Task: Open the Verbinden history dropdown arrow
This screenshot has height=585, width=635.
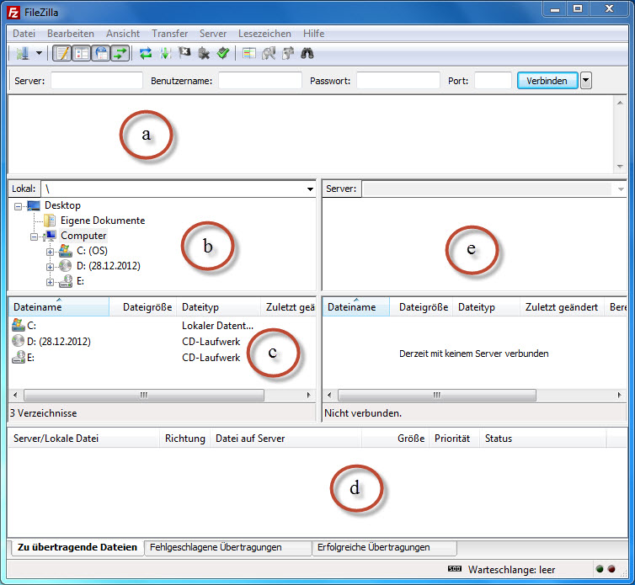Action: [x=585, y=81]
